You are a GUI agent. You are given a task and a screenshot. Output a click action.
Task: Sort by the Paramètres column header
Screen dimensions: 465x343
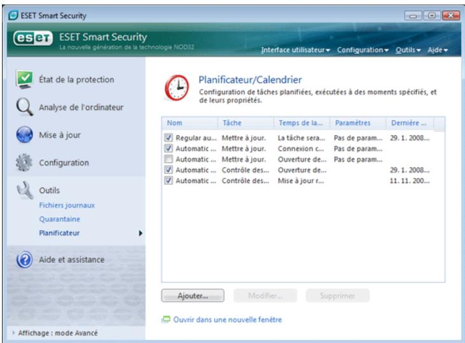click(358, 123)
